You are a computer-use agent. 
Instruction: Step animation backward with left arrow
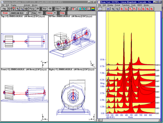(70, 9)
